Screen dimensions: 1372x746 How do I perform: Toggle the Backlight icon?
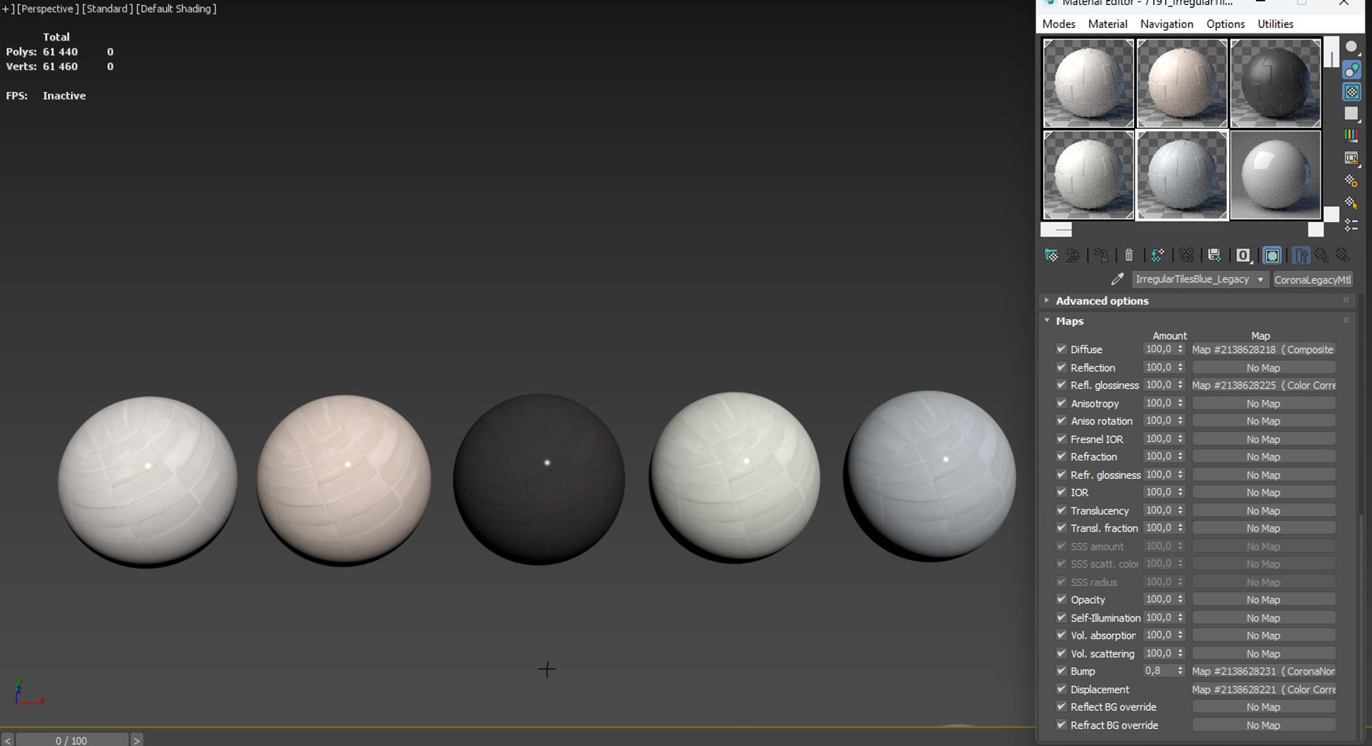click(x=1351, y=70)
